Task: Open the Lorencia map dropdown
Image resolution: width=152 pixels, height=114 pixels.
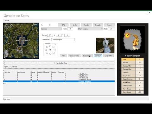Action: tap(51, 29)
